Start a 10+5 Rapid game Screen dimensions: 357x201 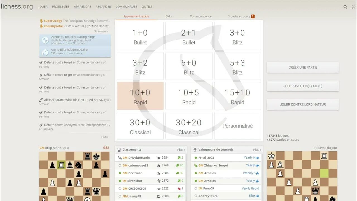coord(189,96)
